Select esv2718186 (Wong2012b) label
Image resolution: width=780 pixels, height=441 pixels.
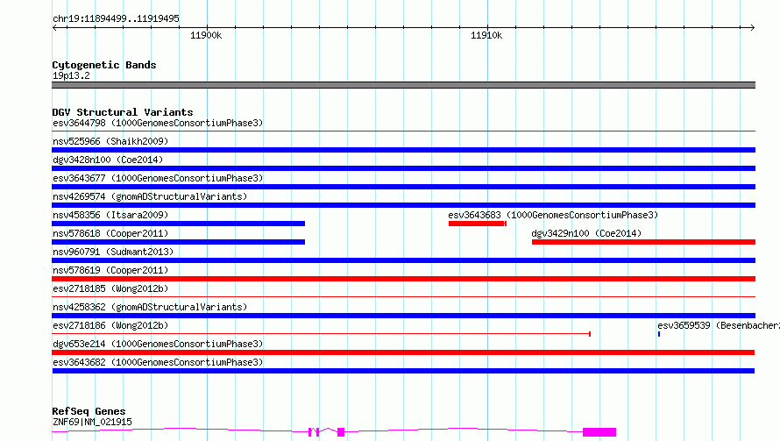pyautogui.click(x=110, y=325)
